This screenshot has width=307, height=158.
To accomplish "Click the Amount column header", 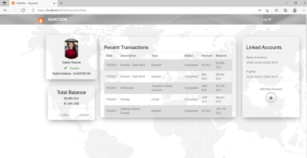I will pyautogui.click(x=207, y=56).
